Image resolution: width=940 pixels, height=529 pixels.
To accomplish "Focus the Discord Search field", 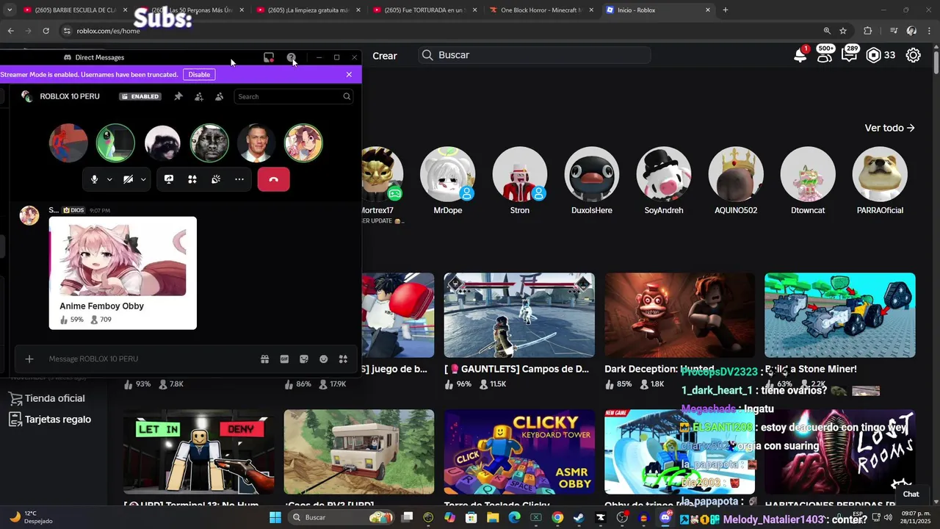I will (x=293, y=96).
